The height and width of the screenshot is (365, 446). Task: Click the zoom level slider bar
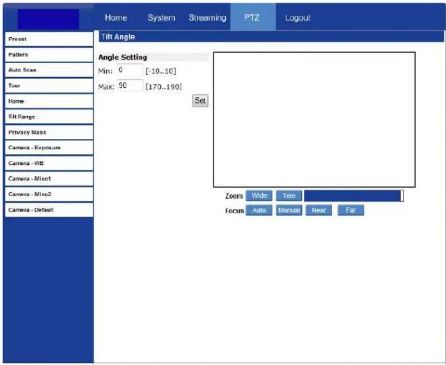coord(354,196)
